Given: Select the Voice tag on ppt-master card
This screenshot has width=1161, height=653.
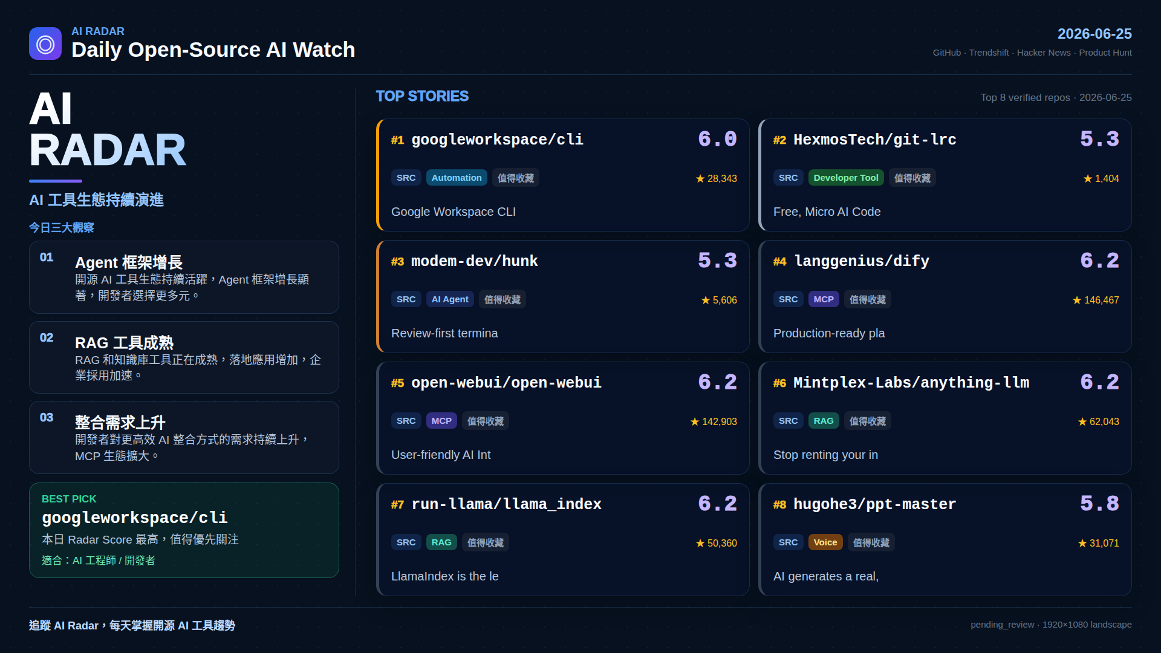Looking at the screenshot, I should [x=825, y=542].
